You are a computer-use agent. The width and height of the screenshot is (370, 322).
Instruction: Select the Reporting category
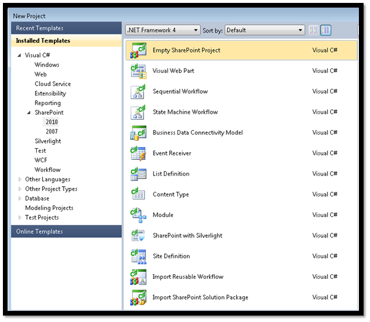point(48,103)
